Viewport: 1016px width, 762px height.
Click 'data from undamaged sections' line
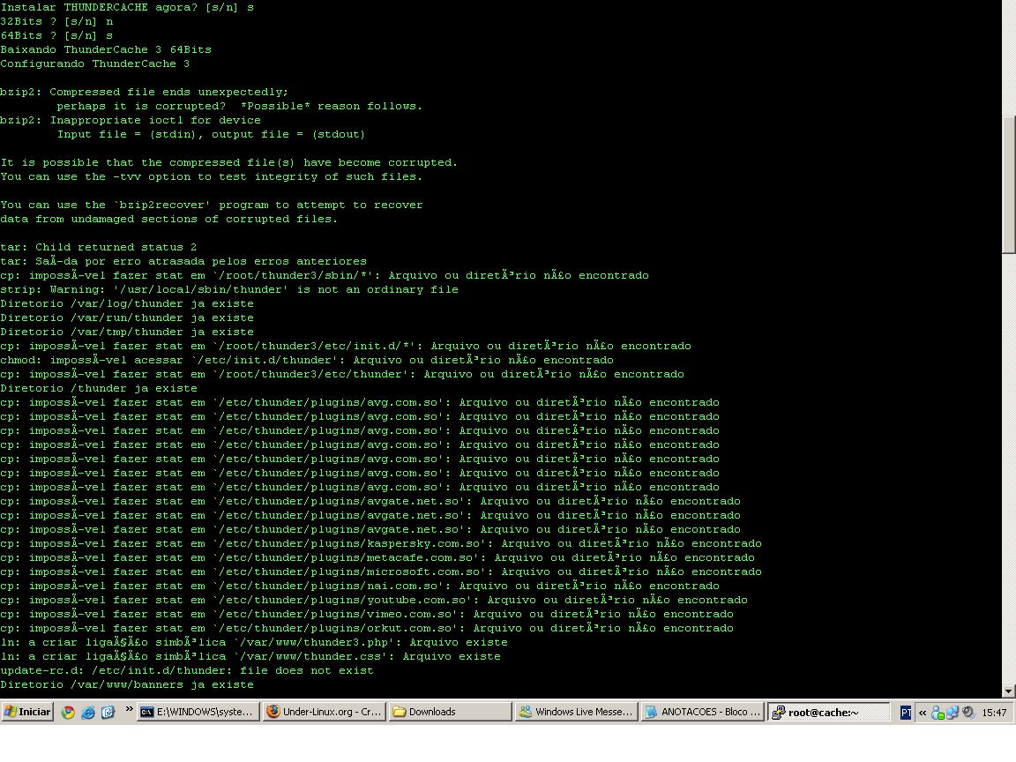point(168,219)
